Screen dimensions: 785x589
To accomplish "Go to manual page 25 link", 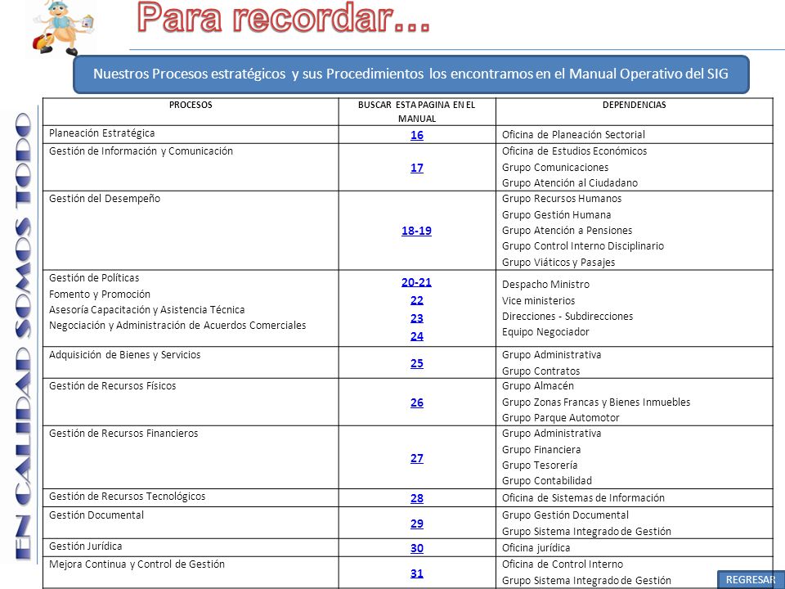I will point(416,363).
